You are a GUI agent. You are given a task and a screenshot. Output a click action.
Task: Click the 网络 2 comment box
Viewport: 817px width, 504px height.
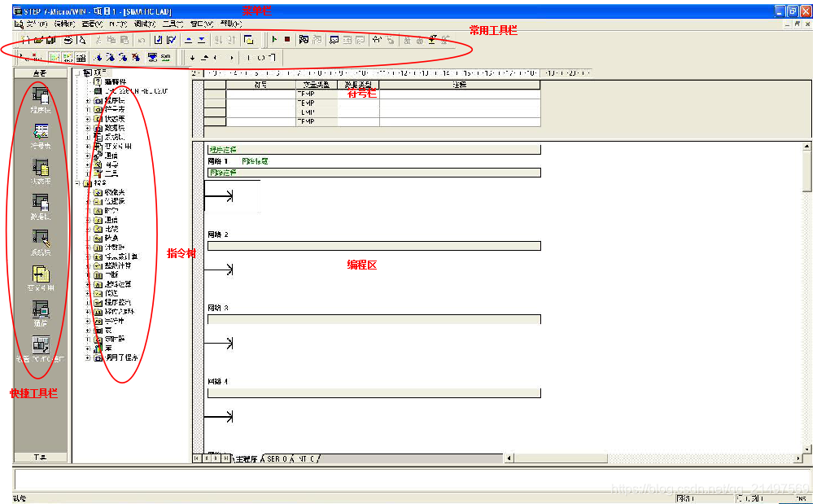point(374,246)
